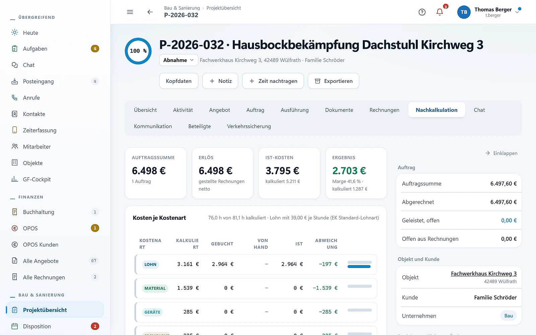Click the LOHN row progress bar
Image resolution: width=536 pixels, height=335 pixels.
[x=359, y=264]
